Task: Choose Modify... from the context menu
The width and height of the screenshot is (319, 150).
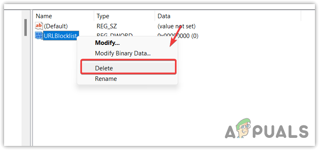Action: 107,43
